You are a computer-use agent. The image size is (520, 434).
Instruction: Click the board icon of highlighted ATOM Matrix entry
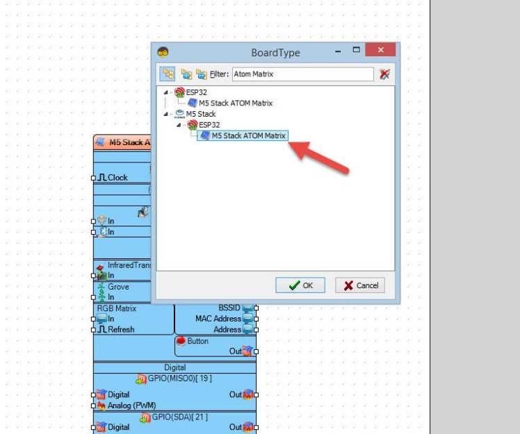click(x=205, y=135)
